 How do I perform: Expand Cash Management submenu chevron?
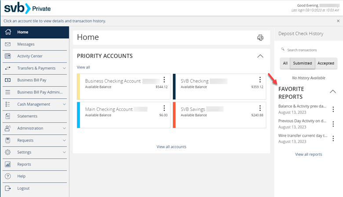[64, 104]
